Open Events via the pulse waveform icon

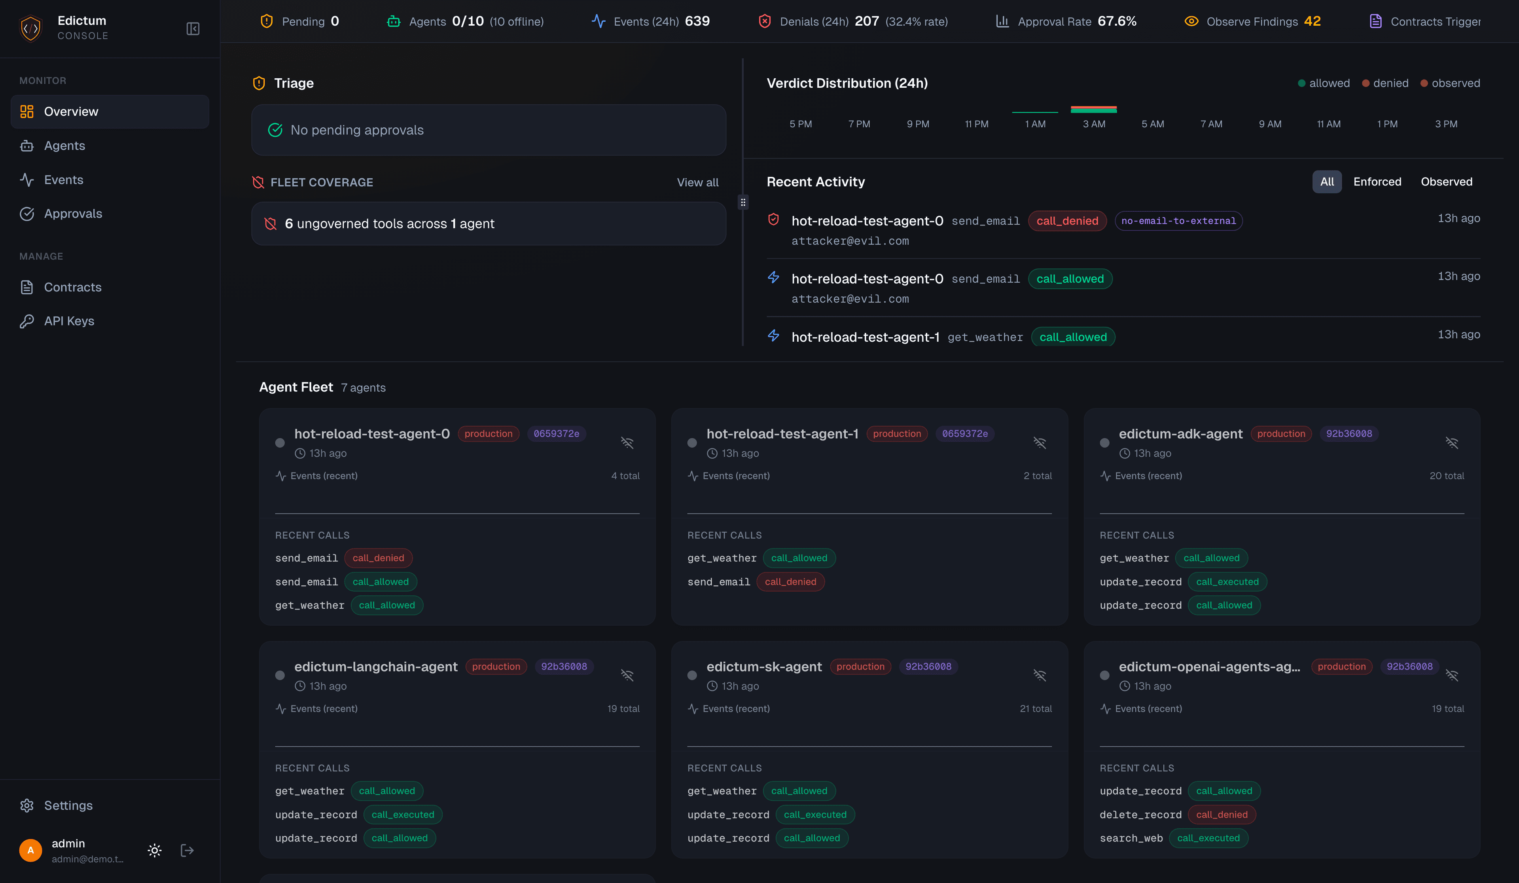point(27,180)
